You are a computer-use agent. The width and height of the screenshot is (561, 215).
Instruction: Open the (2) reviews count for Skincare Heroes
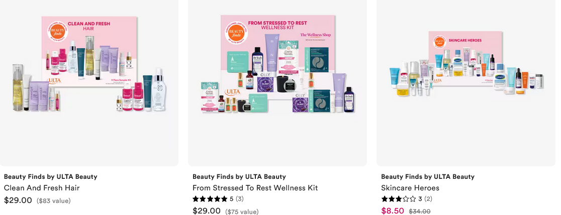[428, 198]
